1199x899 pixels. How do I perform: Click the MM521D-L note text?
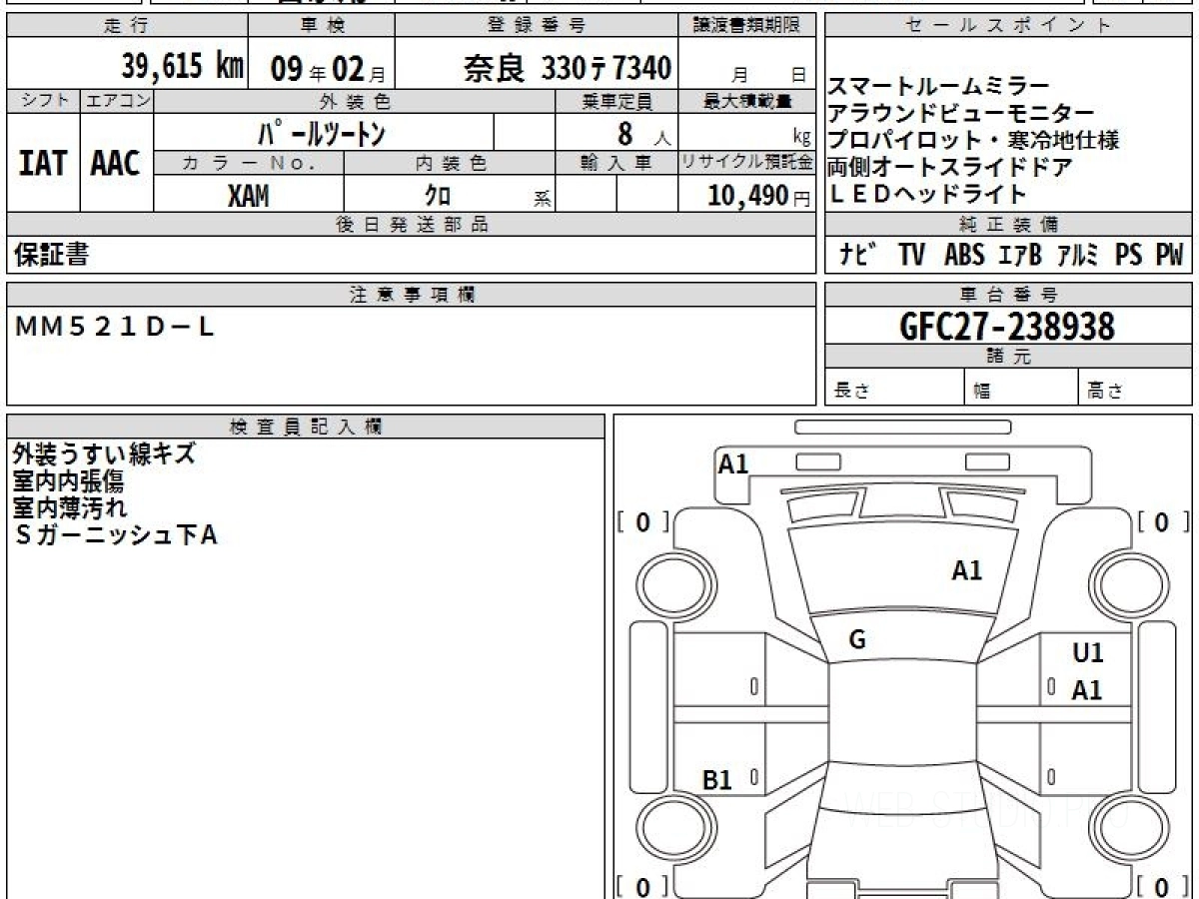click(x=115, y=327)
